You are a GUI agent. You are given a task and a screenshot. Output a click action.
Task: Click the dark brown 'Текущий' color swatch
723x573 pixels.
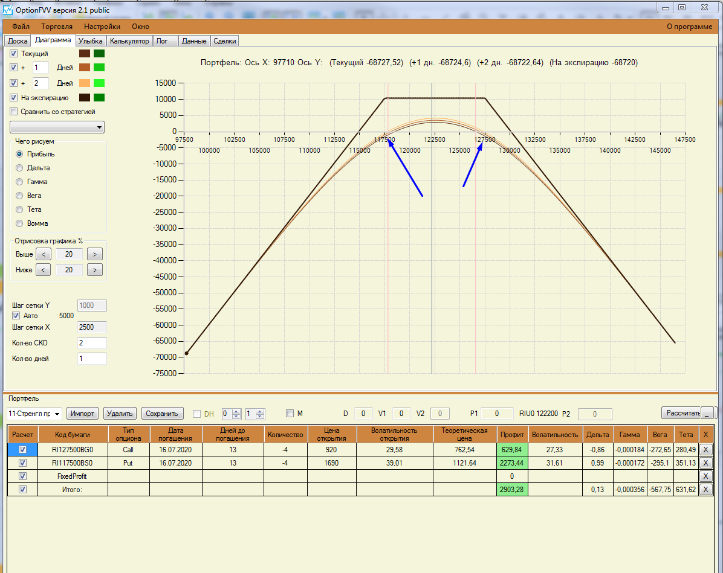85,54
